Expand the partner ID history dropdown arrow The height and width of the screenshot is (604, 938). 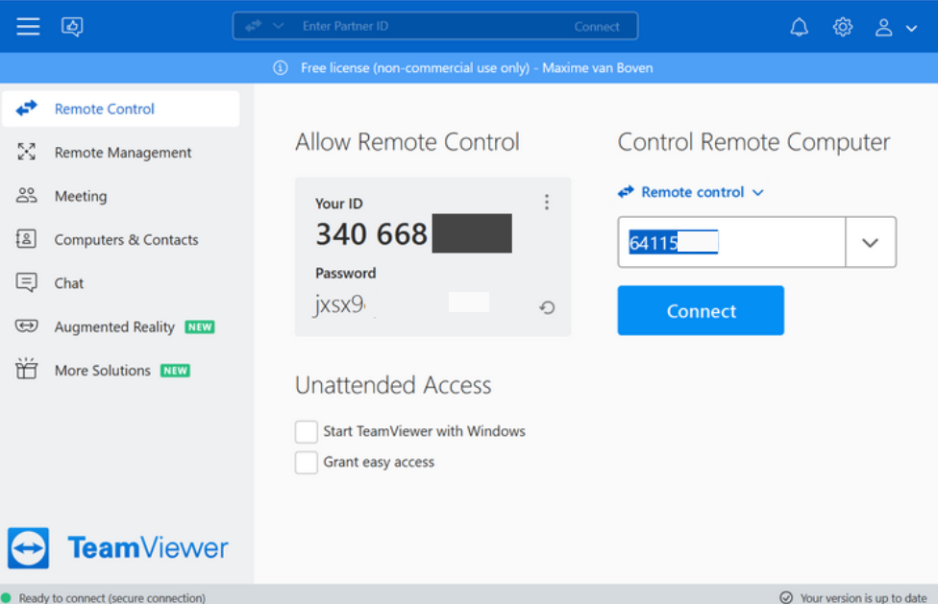click(x=871, y=243)
